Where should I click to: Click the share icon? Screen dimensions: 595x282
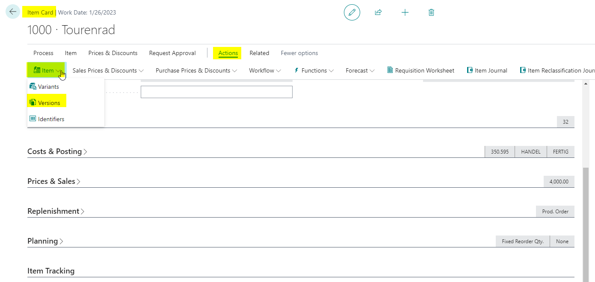point(378,12)
